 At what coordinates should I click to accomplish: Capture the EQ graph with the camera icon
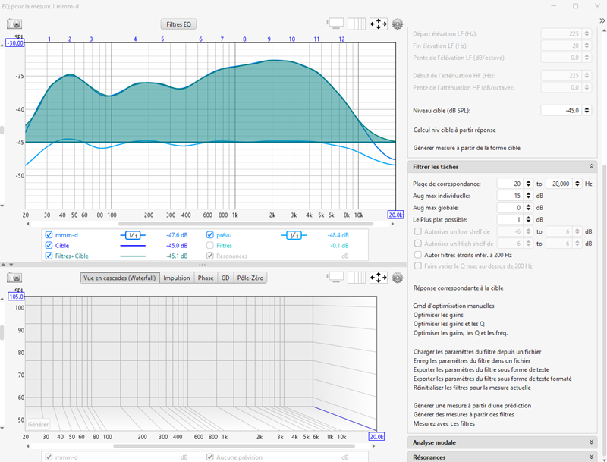coord(14,24)
